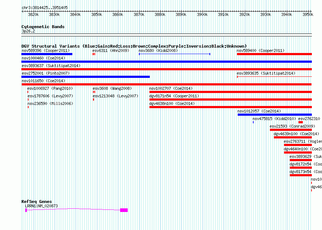
Task: Click the esv1213048 (Levy2007) label
Action: click(x=115, y=96)
